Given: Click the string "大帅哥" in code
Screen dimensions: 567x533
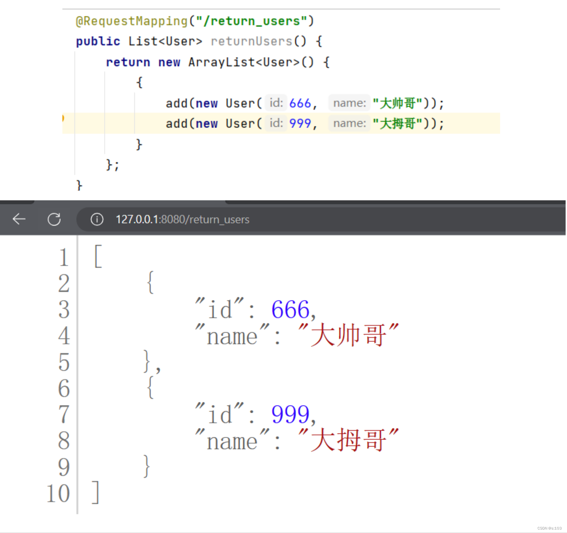Looking at the screenshot, I should coord(397,103).
